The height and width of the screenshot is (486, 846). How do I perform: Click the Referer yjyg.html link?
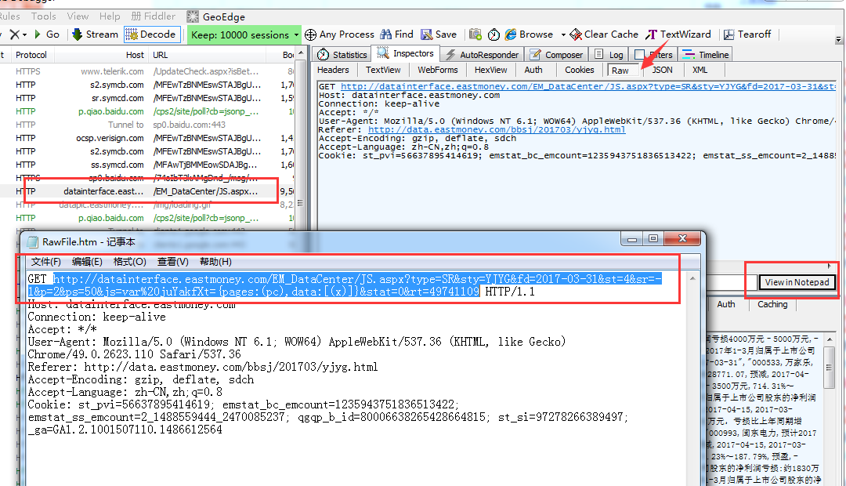[497, 129]
